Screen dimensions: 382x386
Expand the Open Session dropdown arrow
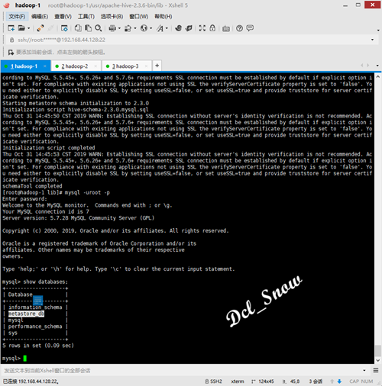pyautogui.click(x=28, y=28)
